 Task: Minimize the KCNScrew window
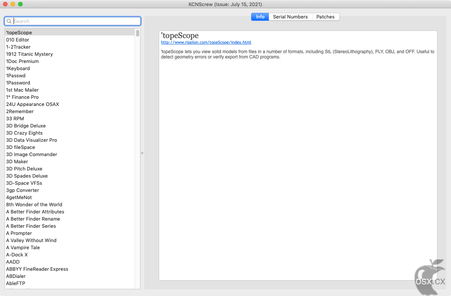click(13, 4)
